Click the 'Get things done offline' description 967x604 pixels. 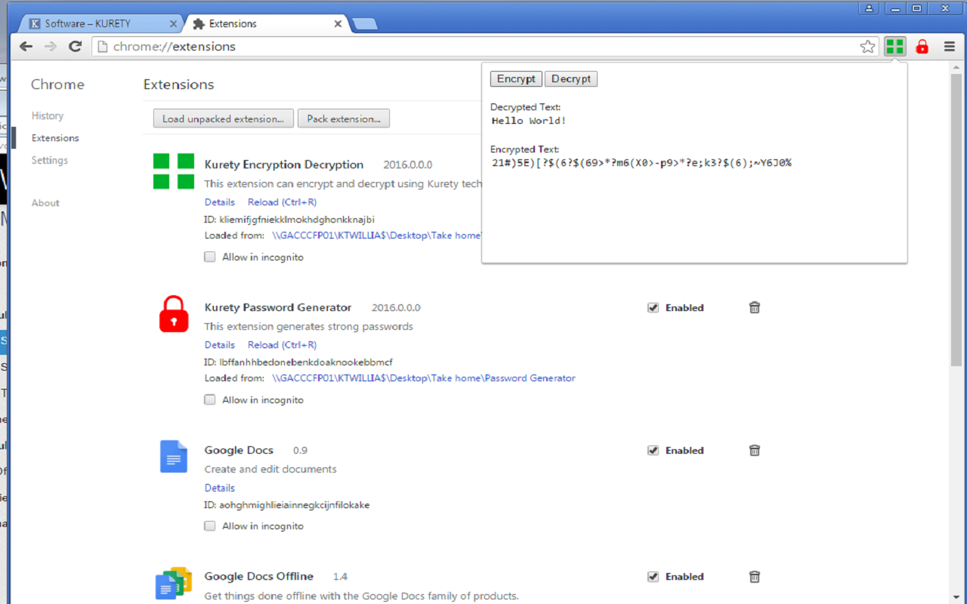362,596
